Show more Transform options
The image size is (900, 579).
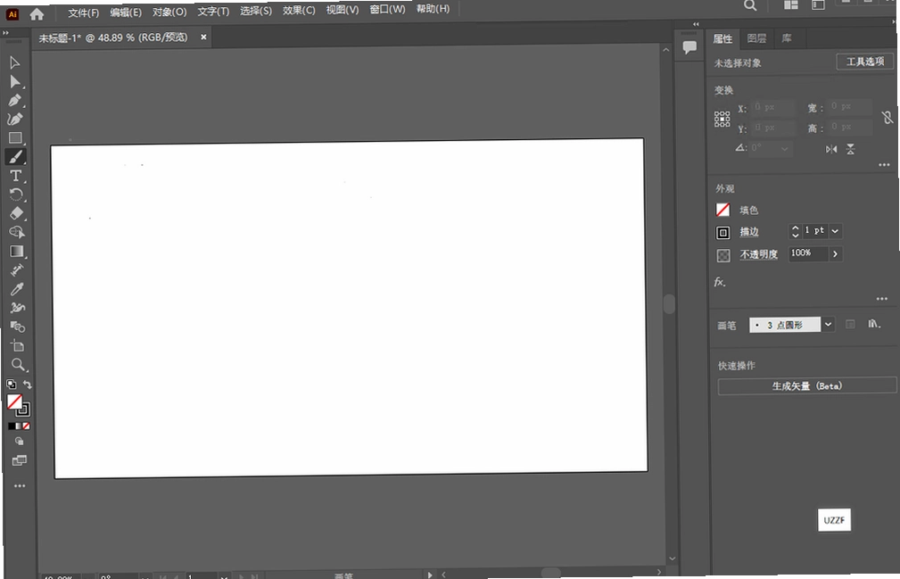pyautogui.click(x=884, y=165)
